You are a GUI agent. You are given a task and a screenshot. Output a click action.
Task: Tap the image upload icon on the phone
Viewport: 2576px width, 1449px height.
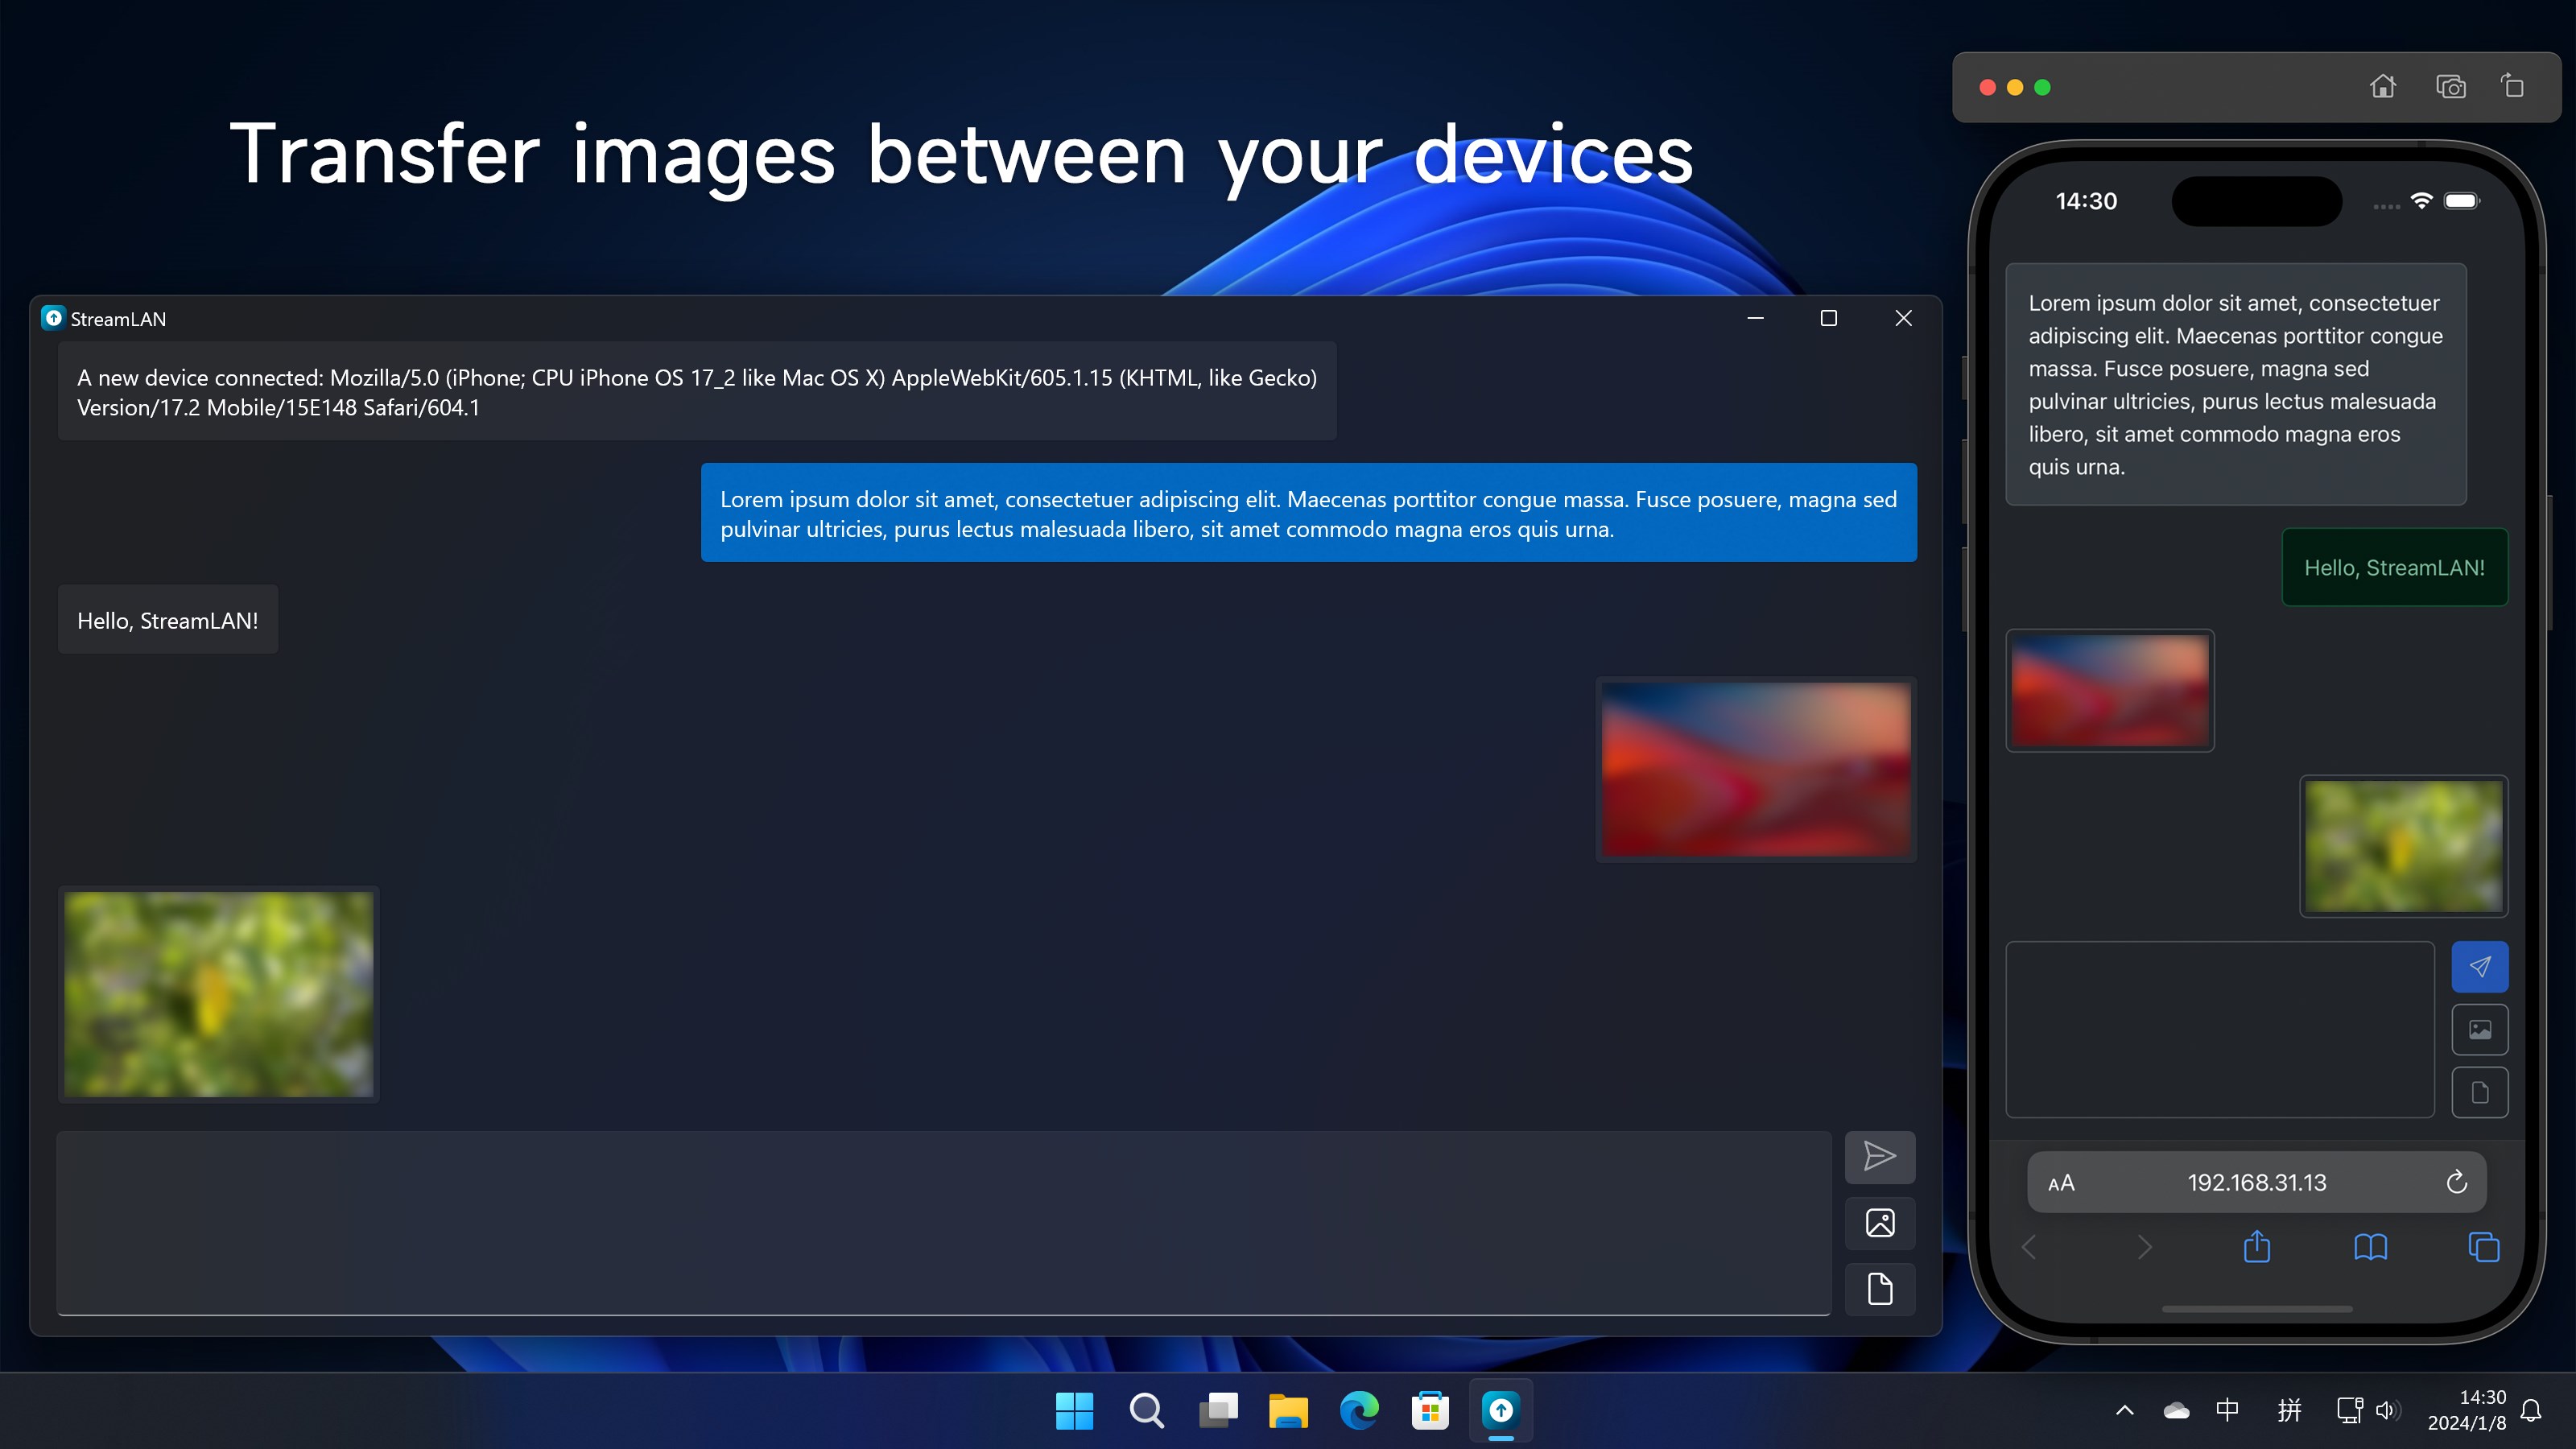(x=2479, y=1030)
